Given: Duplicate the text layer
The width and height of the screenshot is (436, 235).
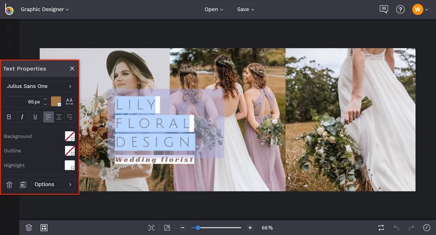Looking at the screenshot, I should pyautogui.click(x=23, y=185).
